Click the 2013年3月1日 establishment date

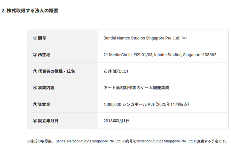coord(116,121)
